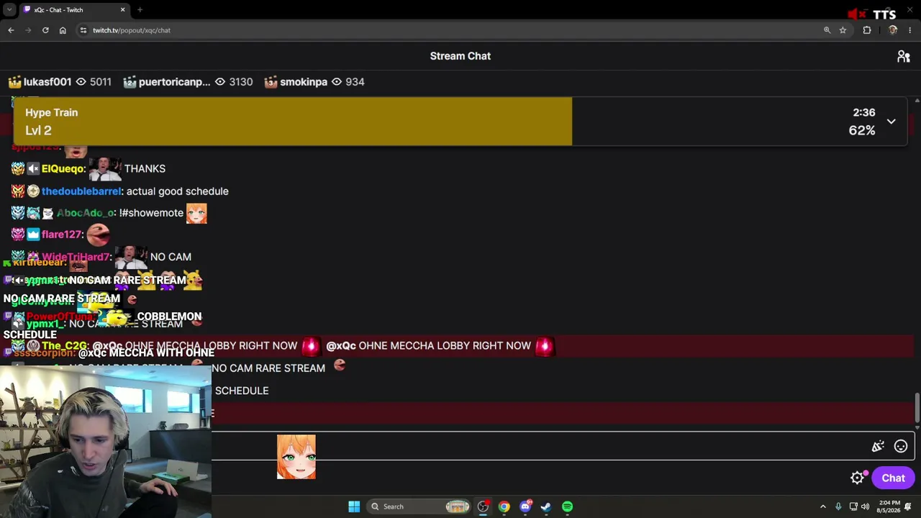This screenshot has width=921, height=518.
Task: Show hidden system tray icons chevron
Action: (x=823, y=506)
